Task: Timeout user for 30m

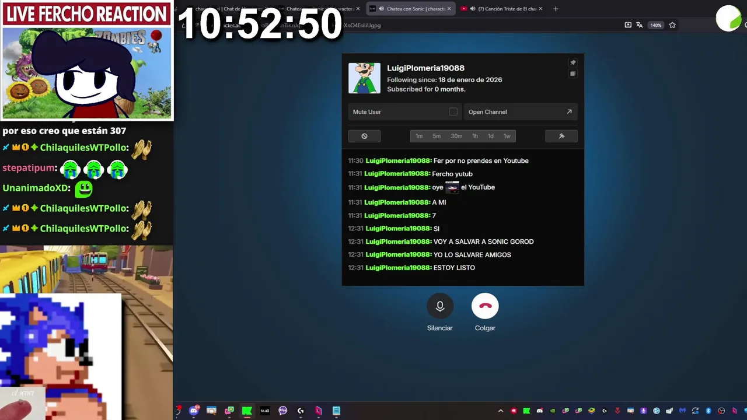Action: click(x=456, y=136)
